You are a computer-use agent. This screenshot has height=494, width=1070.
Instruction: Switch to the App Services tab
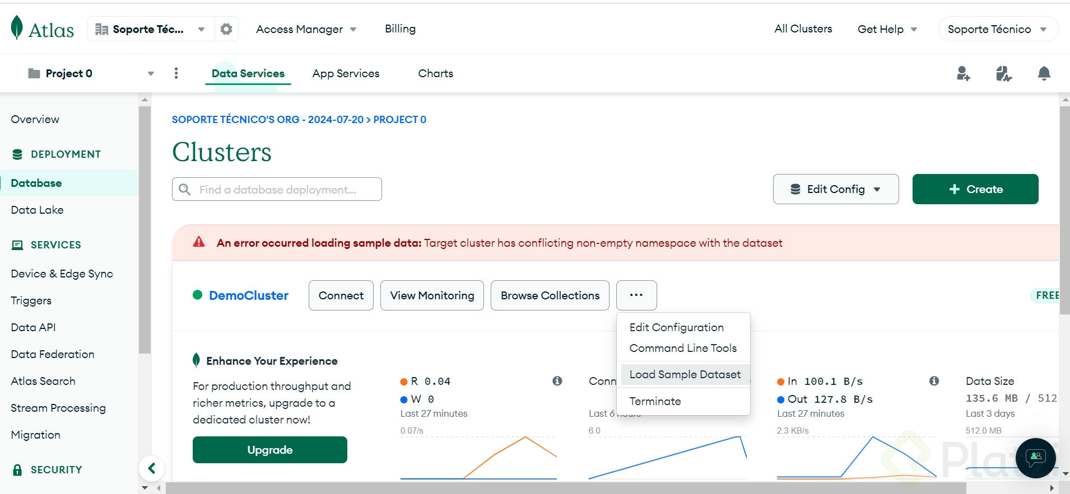coord(346,73)
